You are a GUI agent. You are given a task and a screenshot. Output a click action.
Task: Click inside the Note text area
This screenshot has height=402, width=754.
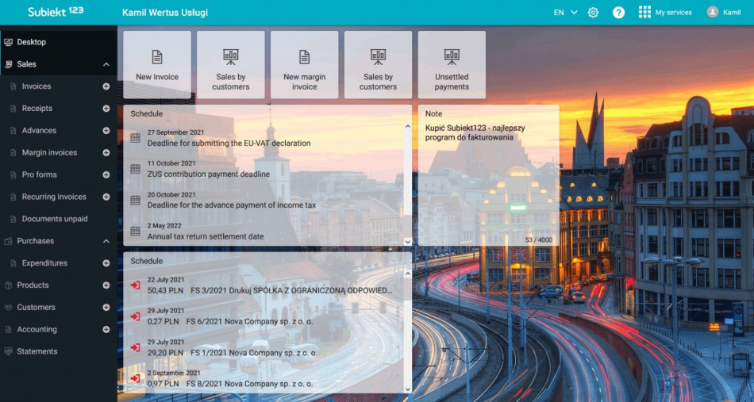[488, 182]
